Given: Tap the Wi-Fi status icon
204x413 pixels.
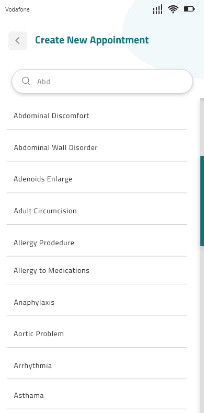Looking at the screenshot, I should tap(173, 9).
